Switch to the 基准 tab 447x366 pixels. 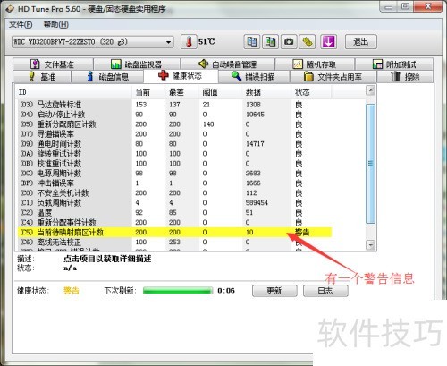pyautogui.click(x=42, y=77)
